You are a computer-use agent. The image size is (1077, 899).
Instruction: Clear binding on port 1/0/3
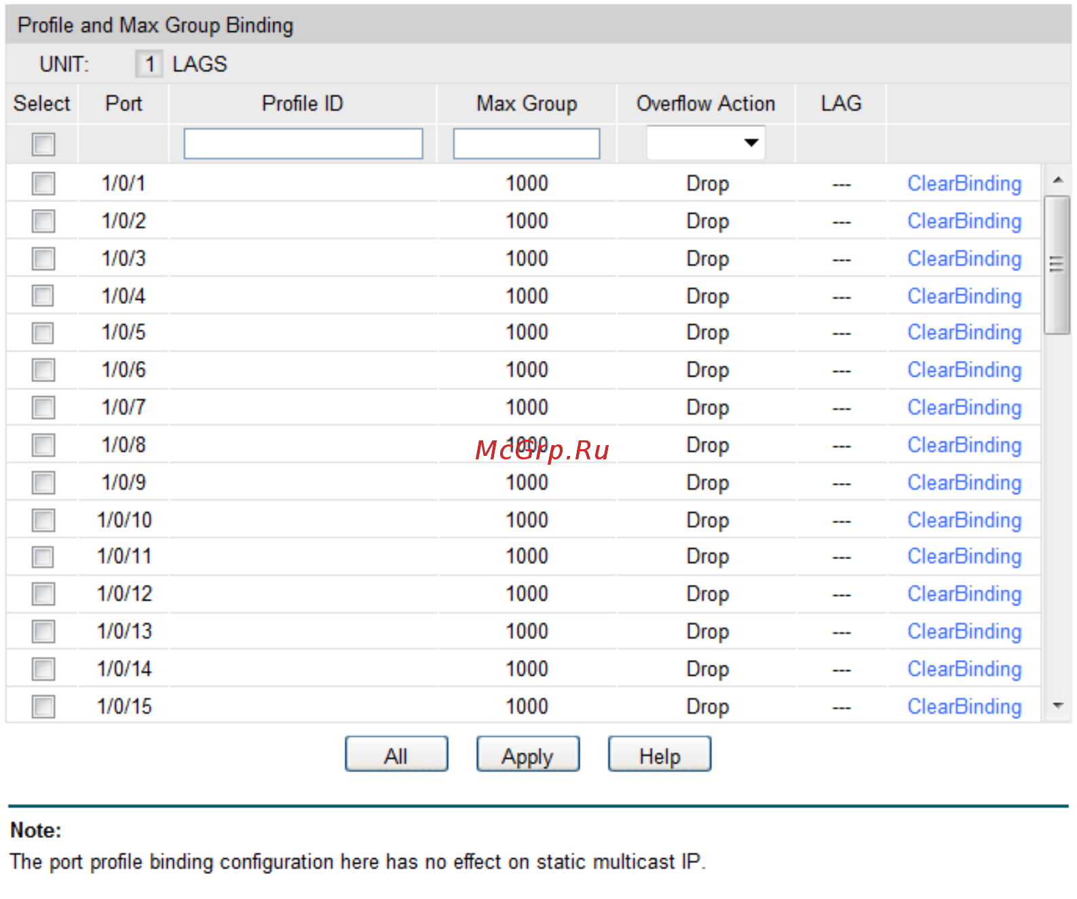[x=964, y=259]
